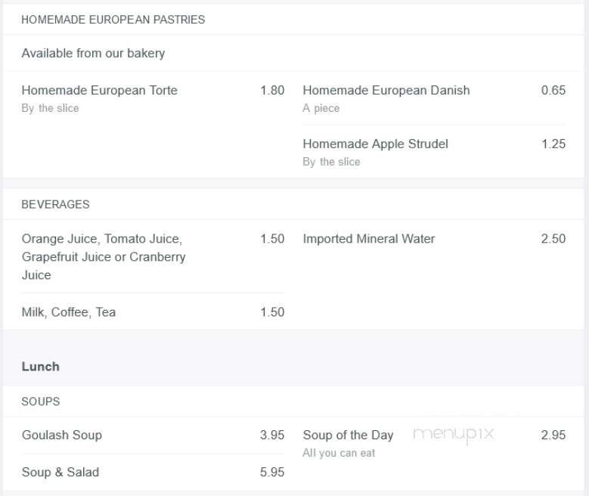Viewport: 589px width, 496px height.
Task: Click the 0.65 Danish price
Action: pos(553,91)
